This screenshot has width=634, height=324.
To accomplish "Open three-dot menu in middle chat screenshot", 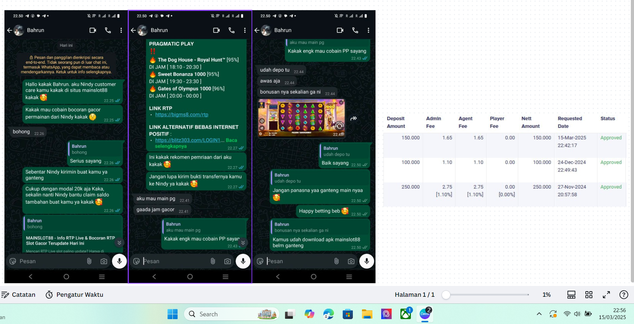I will click(245, 30).
